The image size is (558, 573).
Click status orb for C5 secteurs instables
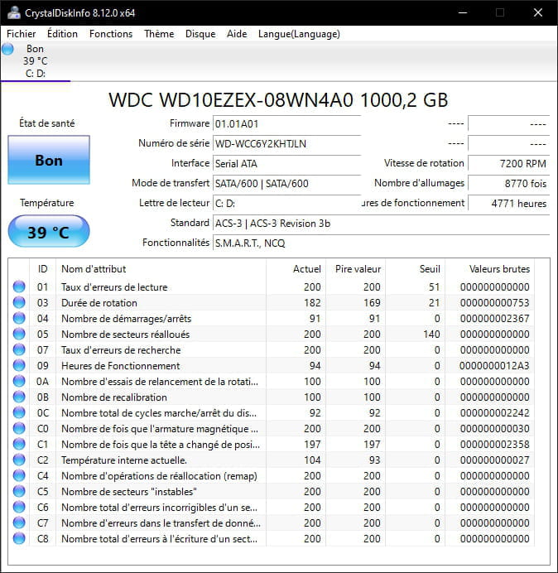coord(19,491)
